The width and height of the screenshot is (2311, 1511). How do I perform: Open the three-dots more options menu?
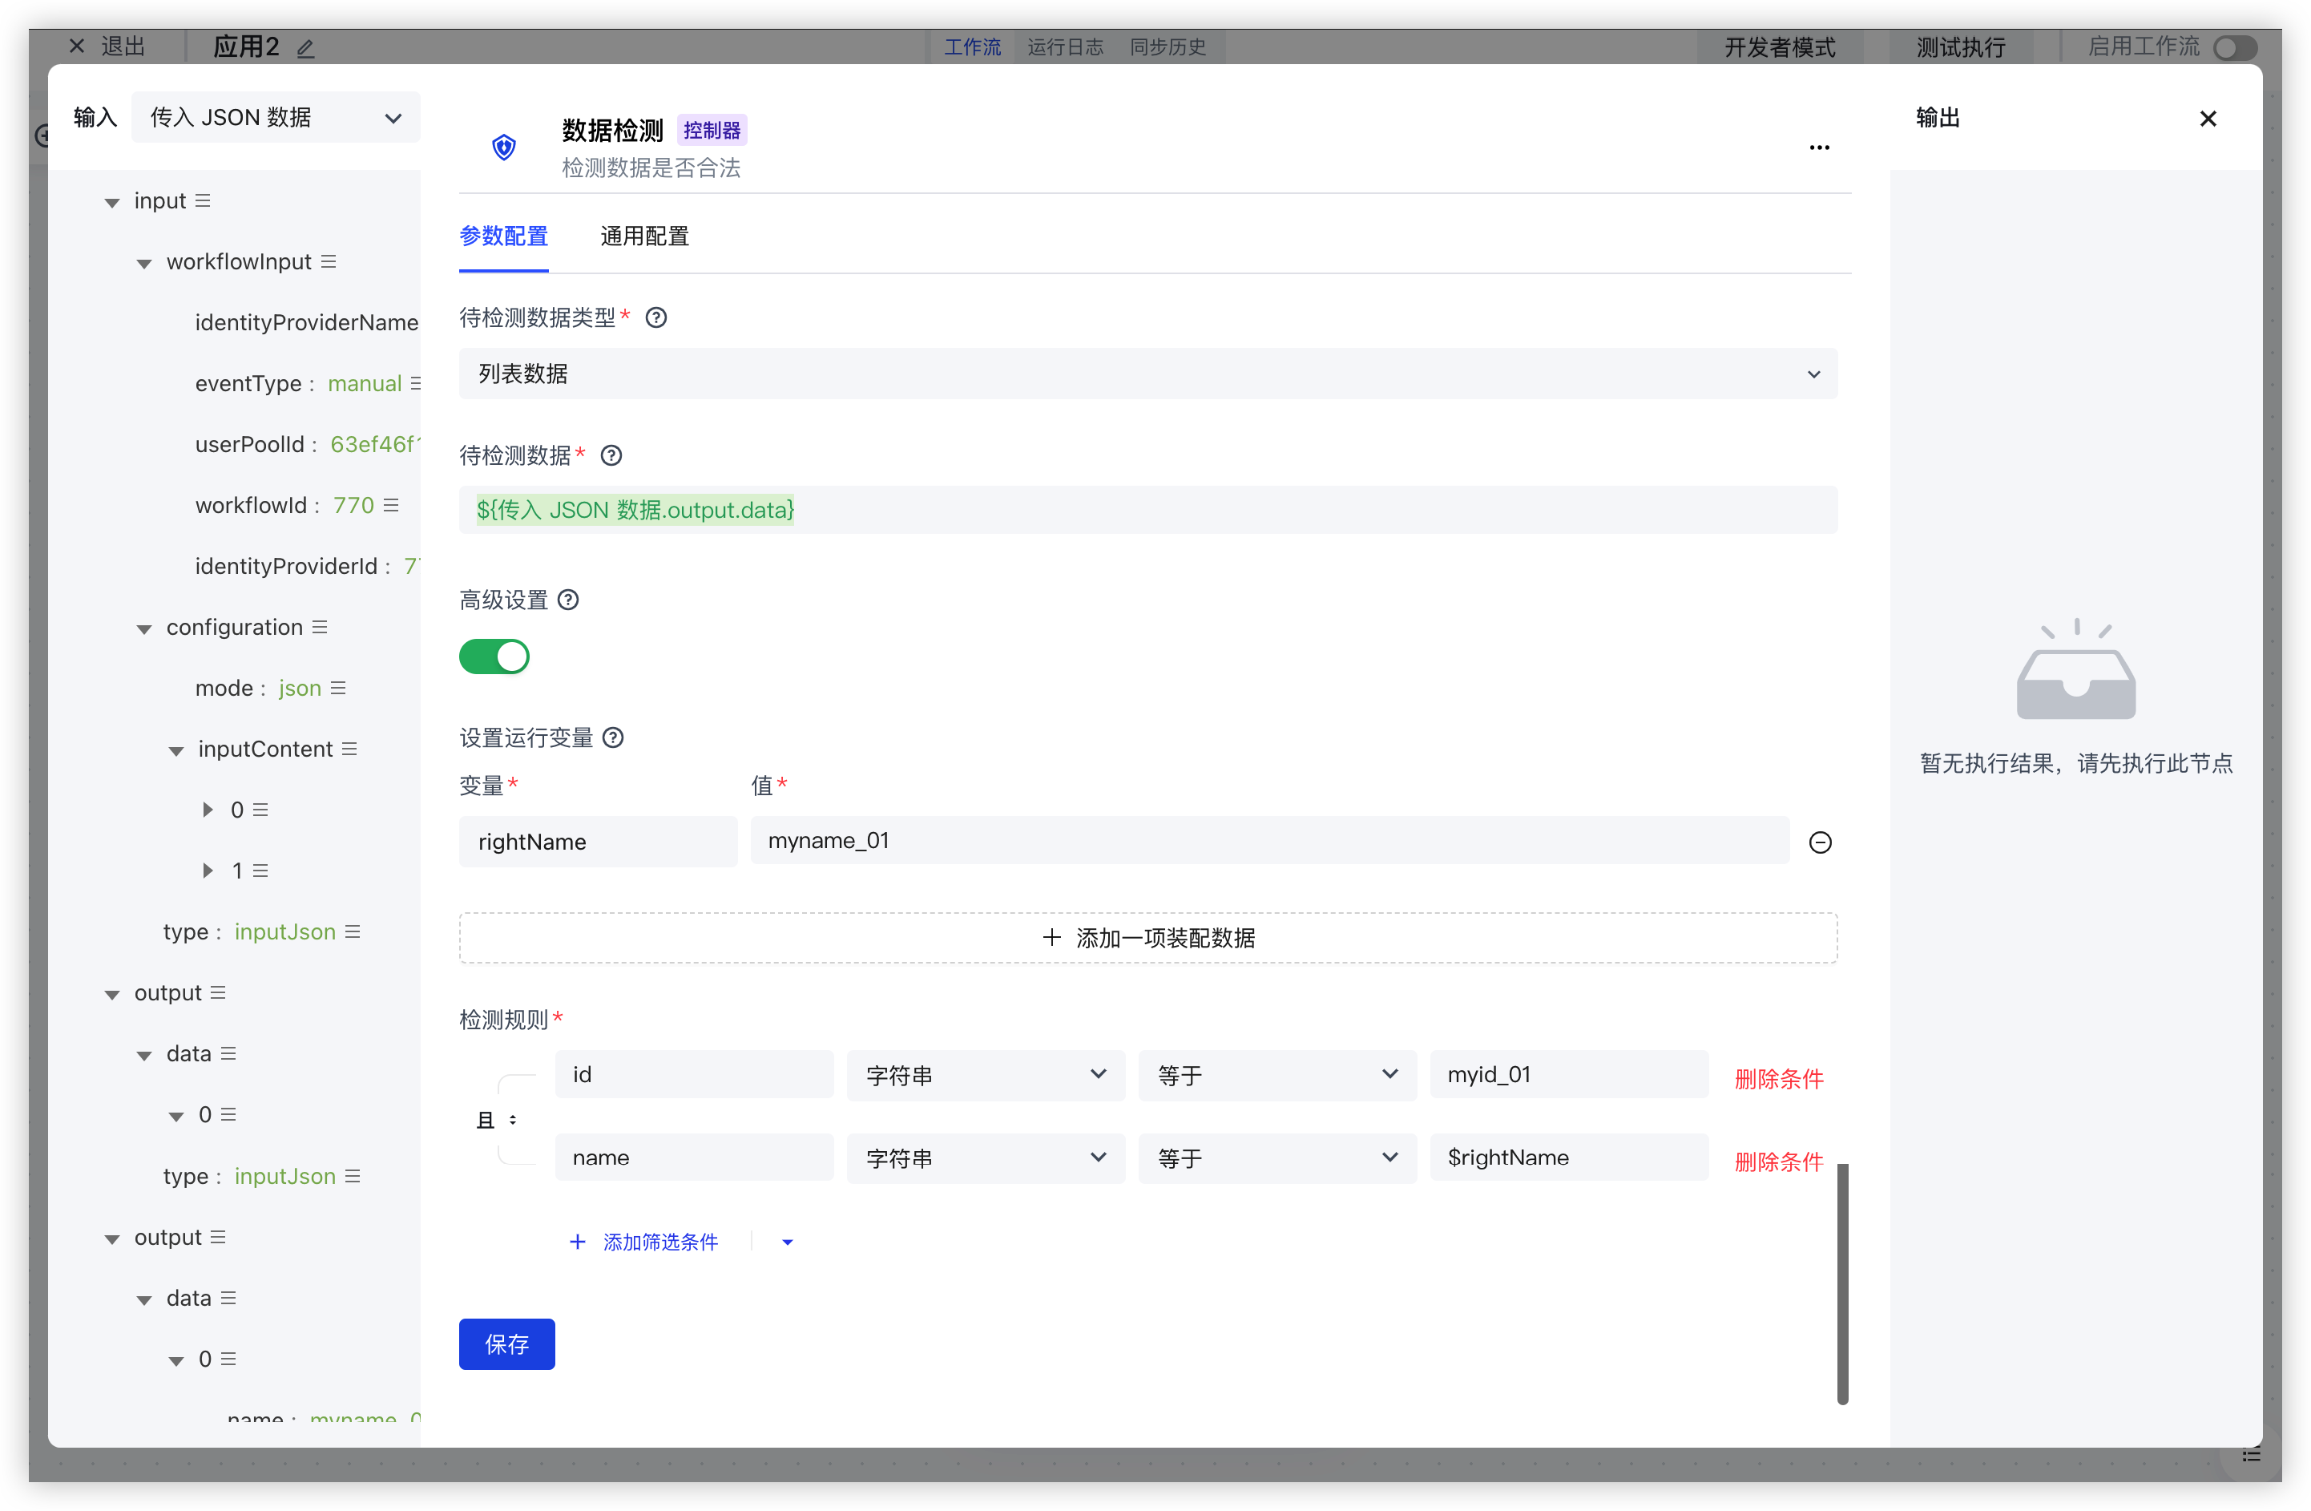[x=1819, y=147]
